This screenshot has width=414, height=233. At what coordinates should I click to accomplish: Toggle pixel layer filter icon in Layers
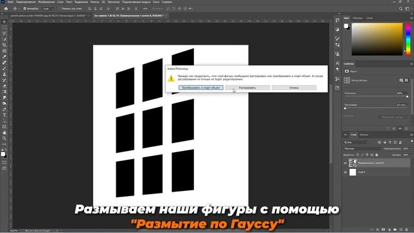(x=380, y=142)
